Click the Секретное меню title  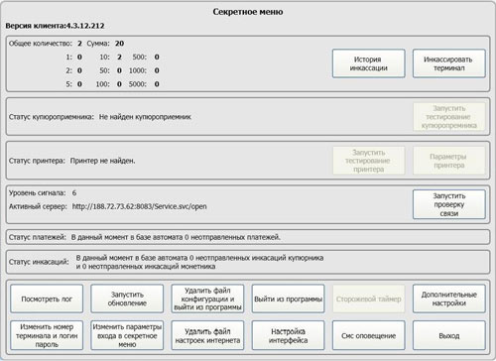coord(248,12)
